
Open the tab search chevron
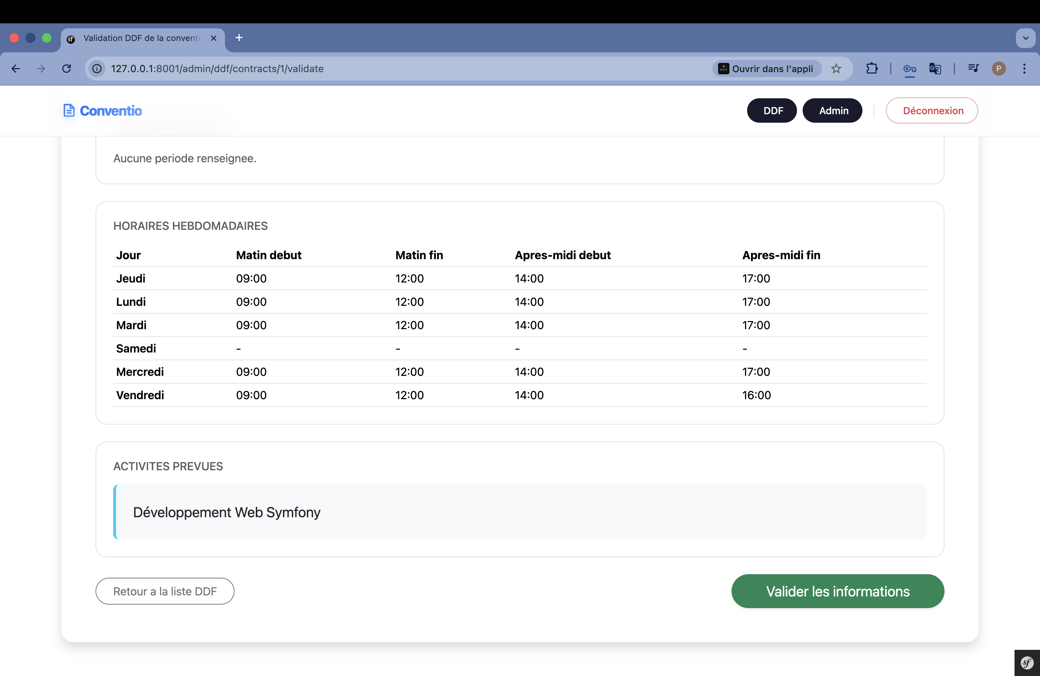1025,38
